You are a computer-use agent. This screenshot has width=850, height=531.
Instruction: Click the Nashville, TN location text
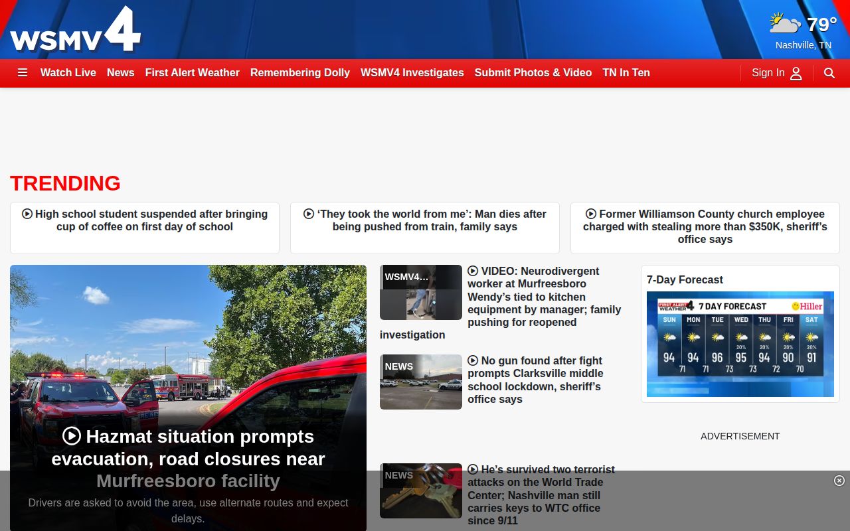(804, 45)
